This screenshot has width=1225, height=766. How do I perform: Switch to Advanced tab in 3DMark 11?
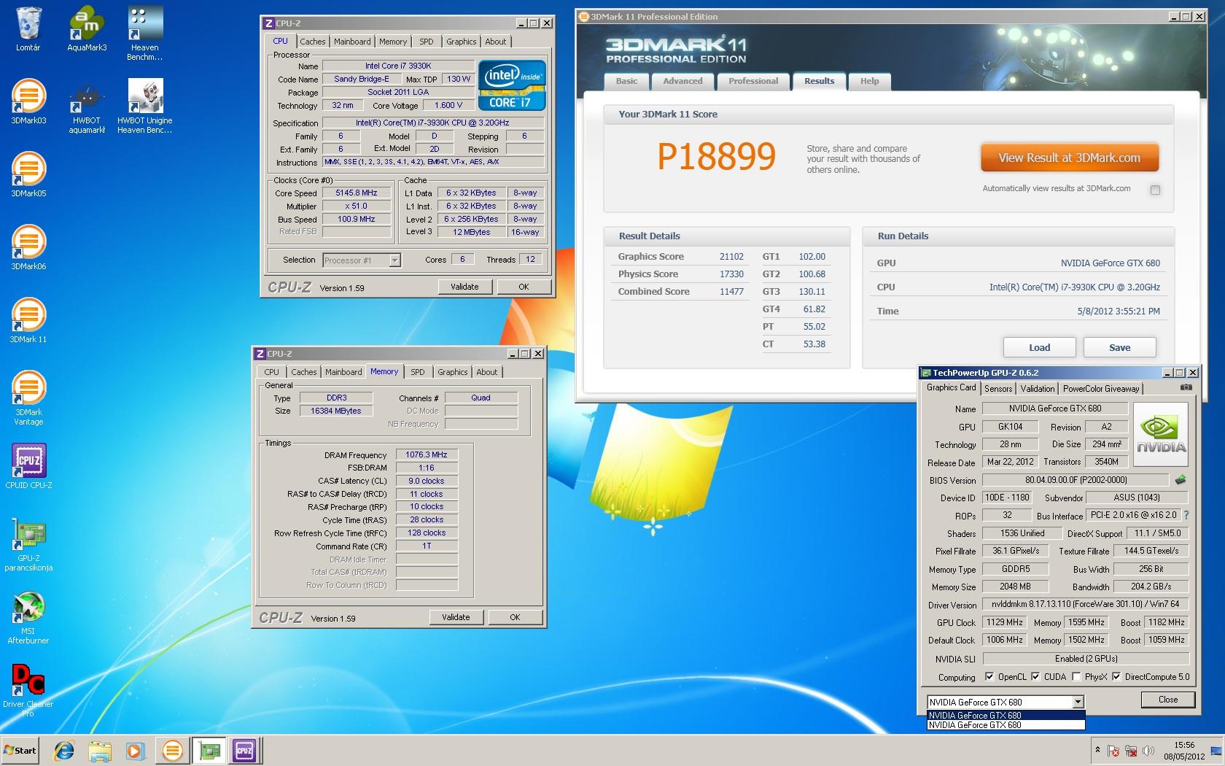[x=682, y=81]
